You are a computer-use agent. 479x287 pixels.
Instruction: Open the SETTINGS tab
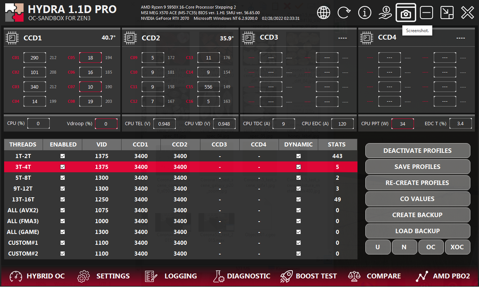pyautogui.click(x=113, y=276)
